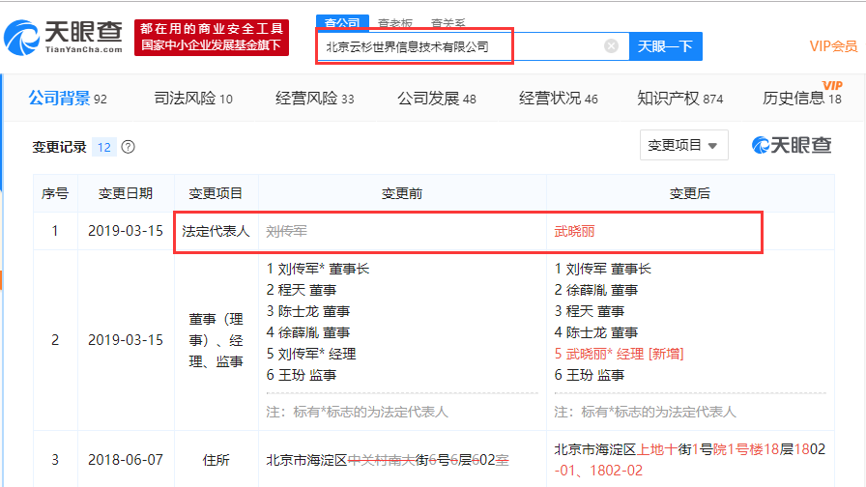Click the 法定代表人 cell in row 1
Viewport: 866px width, 487px height.
(x=216, y=231)
